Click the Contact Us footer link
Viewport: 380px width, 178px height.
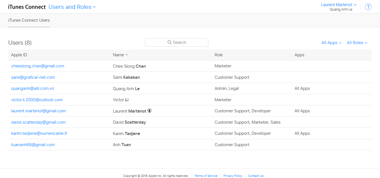click(x=256, y=176)
